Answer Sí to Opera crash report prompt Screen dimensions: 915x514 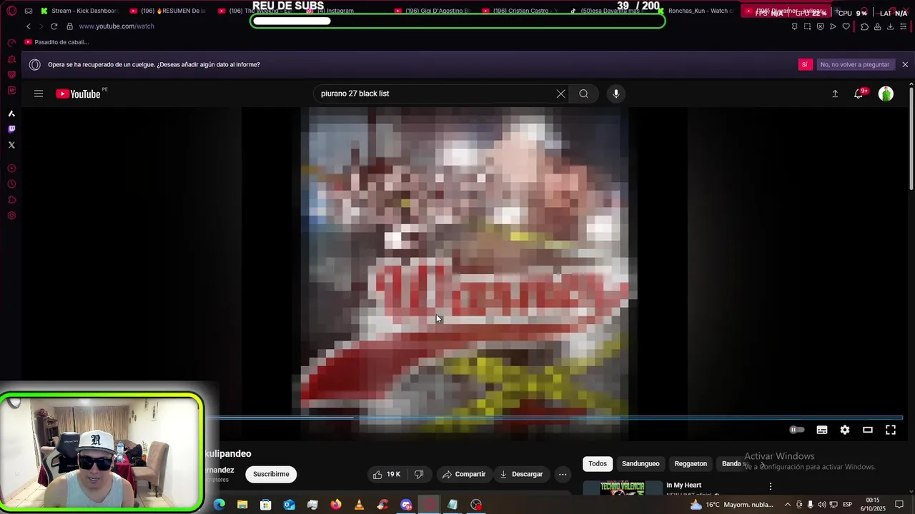tap(804, 64)
